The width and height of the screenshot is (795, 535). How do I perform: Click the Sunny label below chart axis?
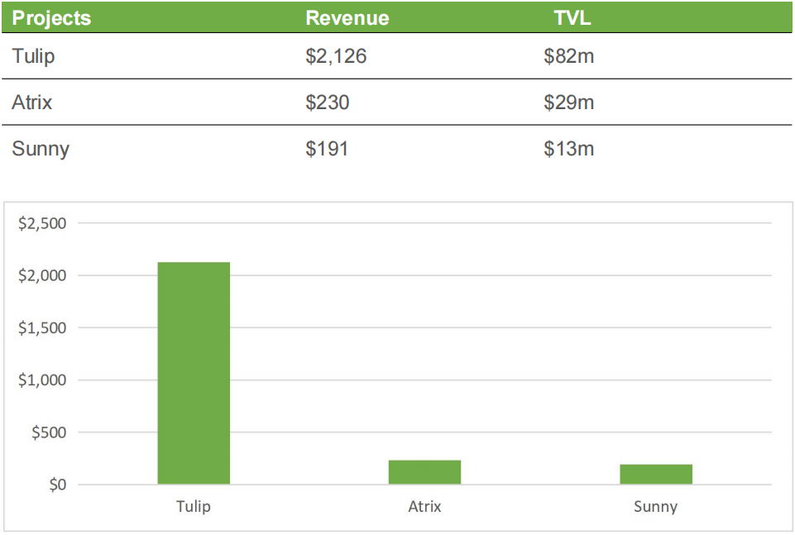[655, 507]
